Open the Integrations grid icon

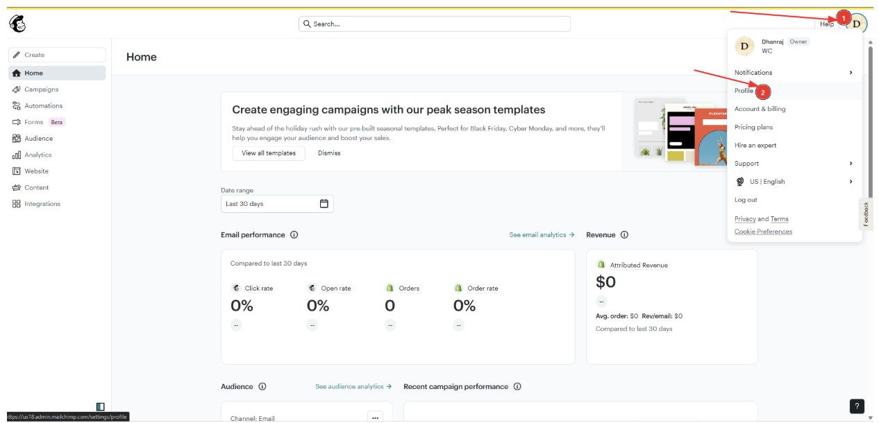(17, 204)
